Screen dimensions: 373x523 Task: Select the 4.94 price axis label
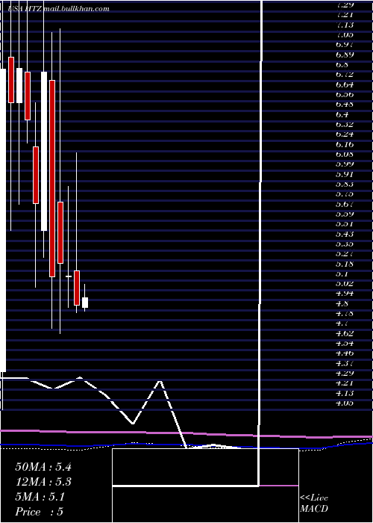pyautogui.click(x=345, y=293)
